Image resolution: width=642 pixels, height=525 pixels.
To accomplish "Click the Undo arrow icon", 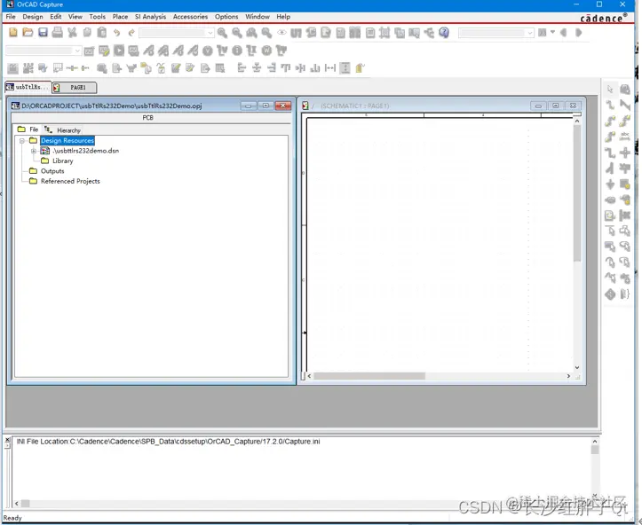I will tap(116, 32).
